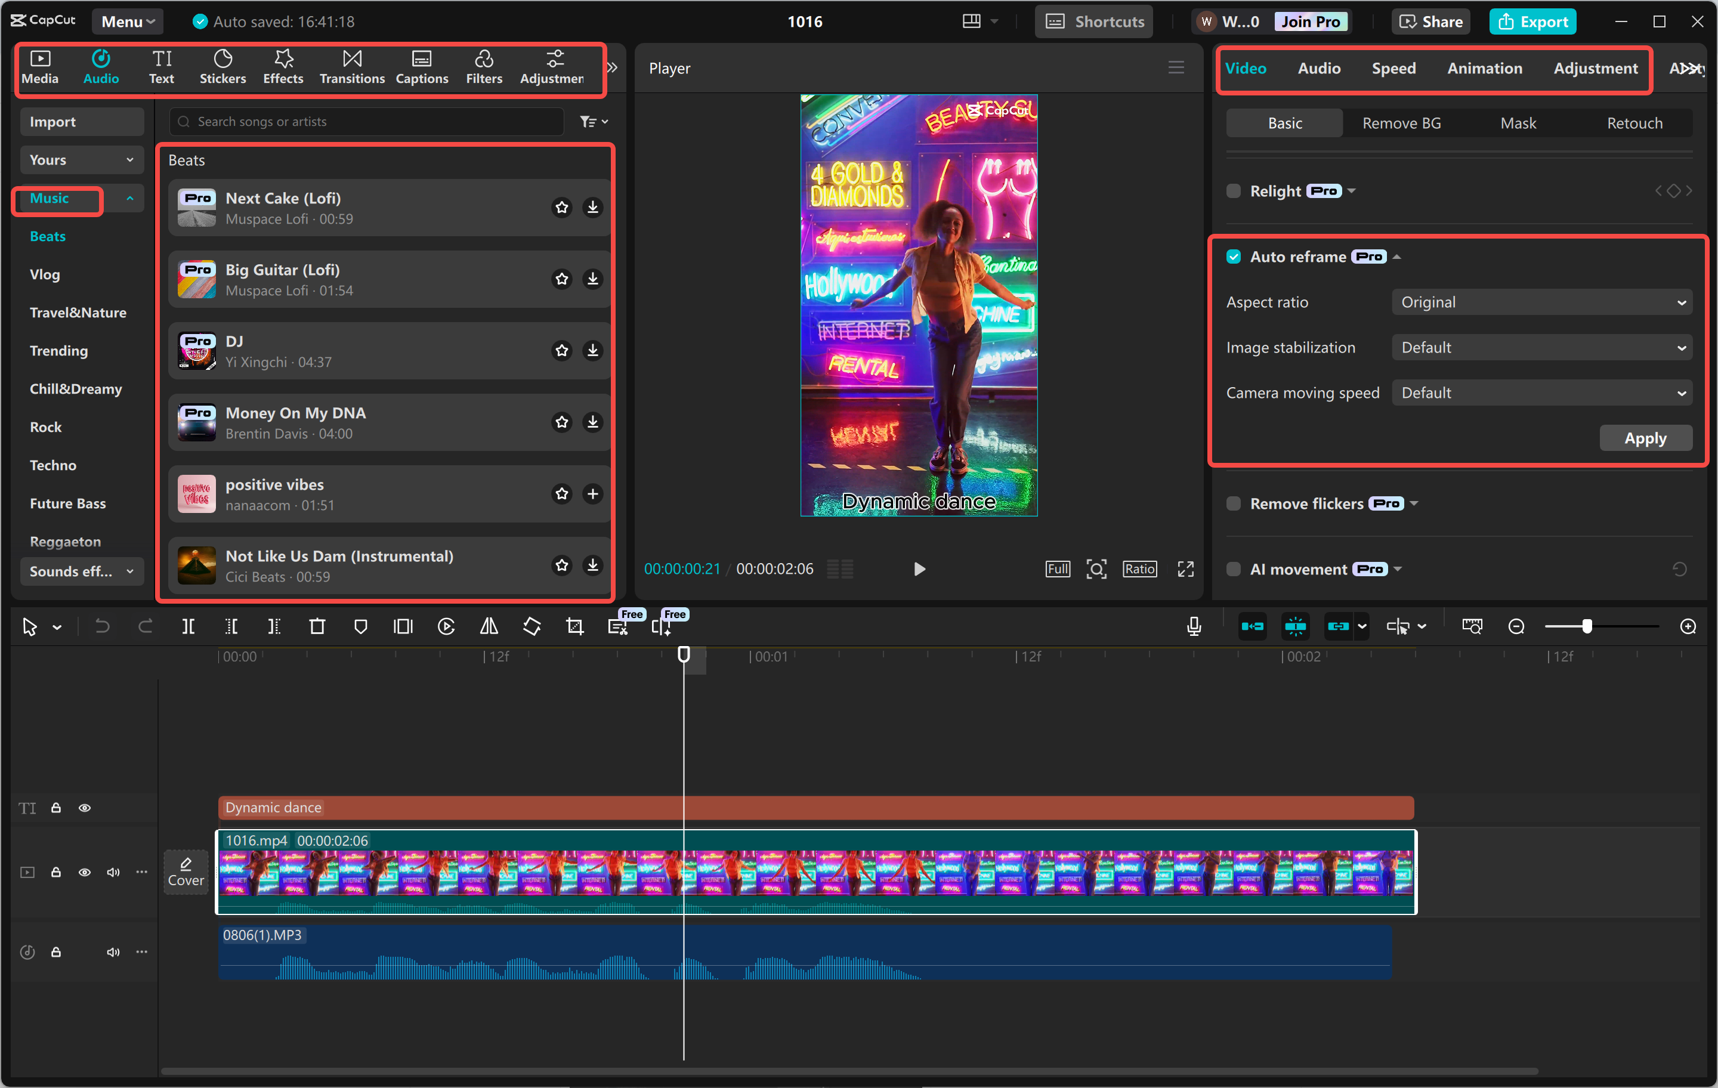Expand the Camera moving speed dropdown
The image size is (1718, 1088).
pyautogui.click(x=1541, y=393)
